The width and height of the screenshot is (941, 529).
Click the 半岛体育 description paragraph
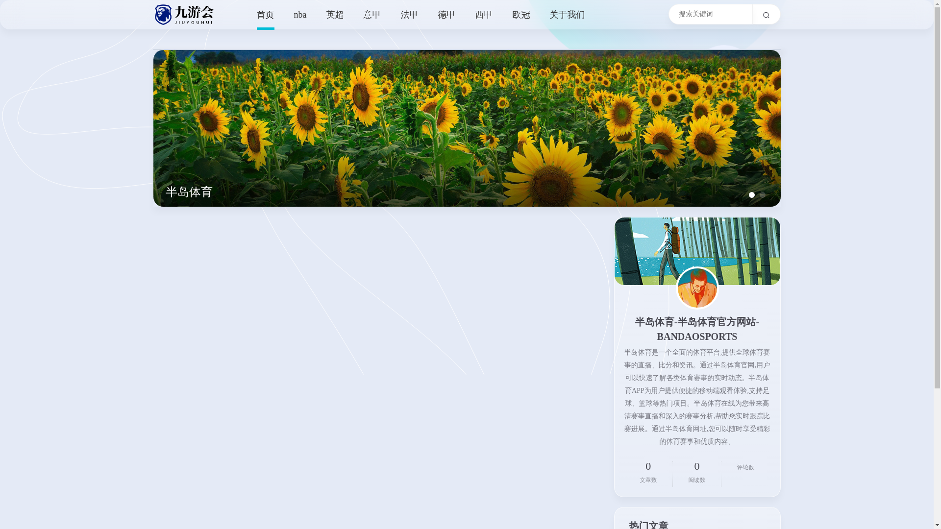pyautogui.click(x=697, y=397)
